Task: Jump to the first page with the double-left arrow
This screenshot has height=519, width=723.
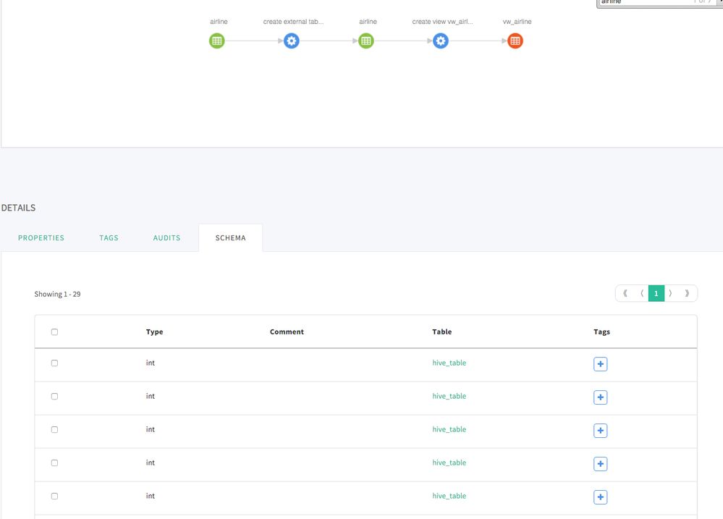Action: pyautogui.click(x=625, y=293)
